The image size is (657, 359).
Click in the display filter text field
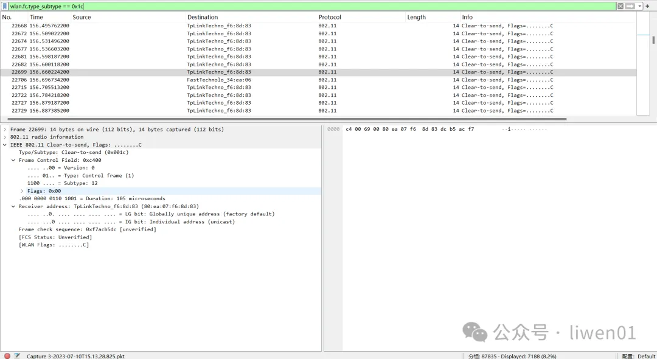[304, 6]
